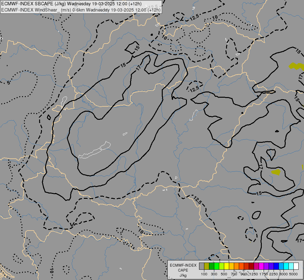This screenshot has width=304, height=280.
Task: Click the legend value 500
Action: [224, 274]
